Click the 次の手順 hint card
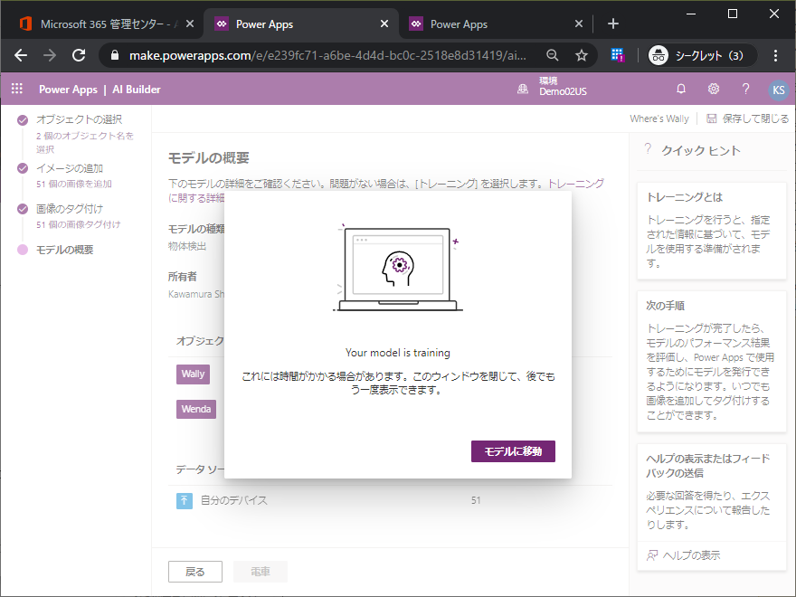Image resolution: width=796 pixels, height=597 pixels. coord(711,362)
